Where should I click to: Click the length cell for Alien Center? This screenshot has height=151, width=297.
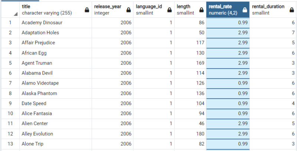click(191, 124)
